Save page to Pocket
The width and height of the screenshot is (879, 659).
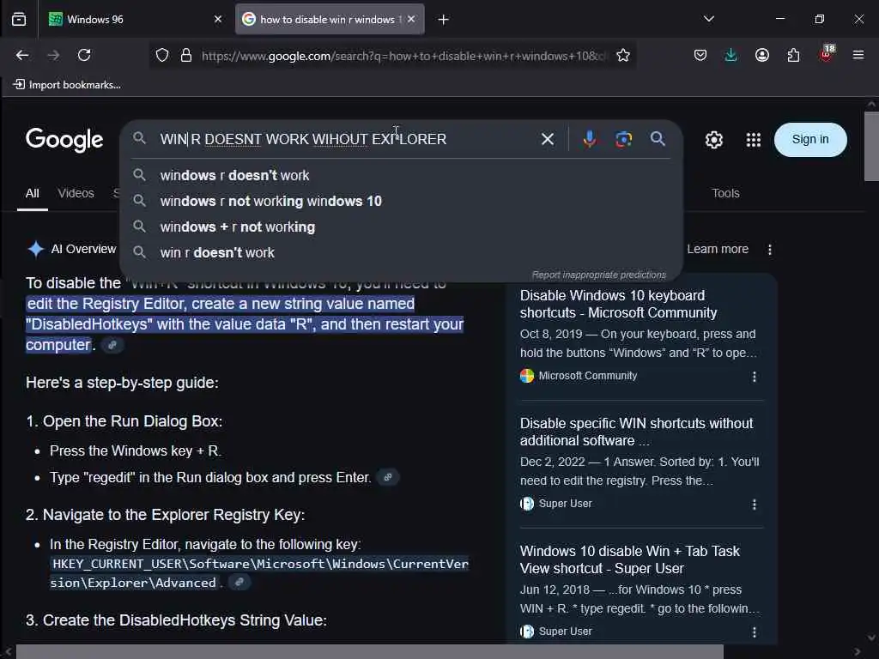(700, 55)
